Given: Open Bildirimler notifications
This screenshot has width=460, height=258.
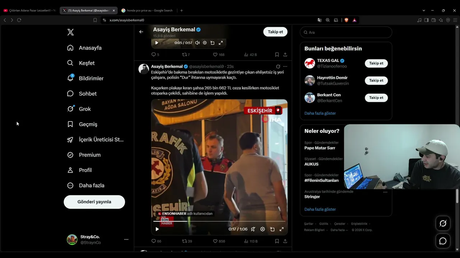Looking at the screenshot, I should tap(85, 78).
